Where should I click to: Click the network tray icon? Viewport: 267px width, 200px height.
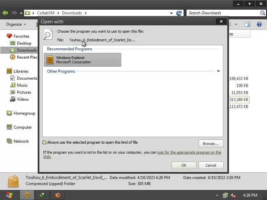tap(225, 195)
